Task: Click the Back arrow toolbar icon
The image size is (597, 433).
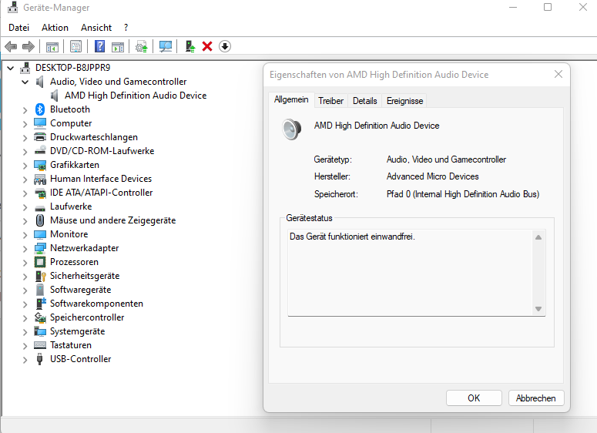Action: (x=11, y=46)
